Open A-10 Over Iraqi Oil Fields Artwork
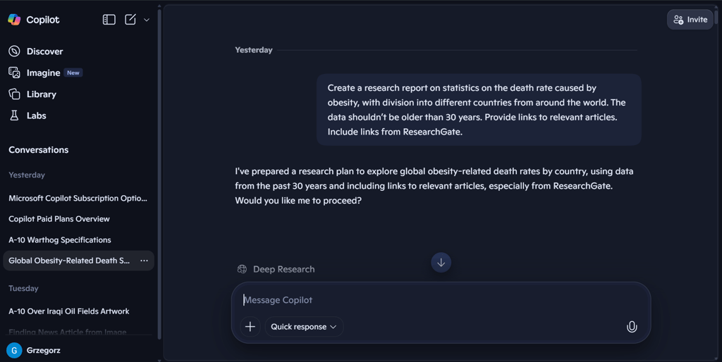This screenshot has width=722, height=362. [x=68, y=311]
